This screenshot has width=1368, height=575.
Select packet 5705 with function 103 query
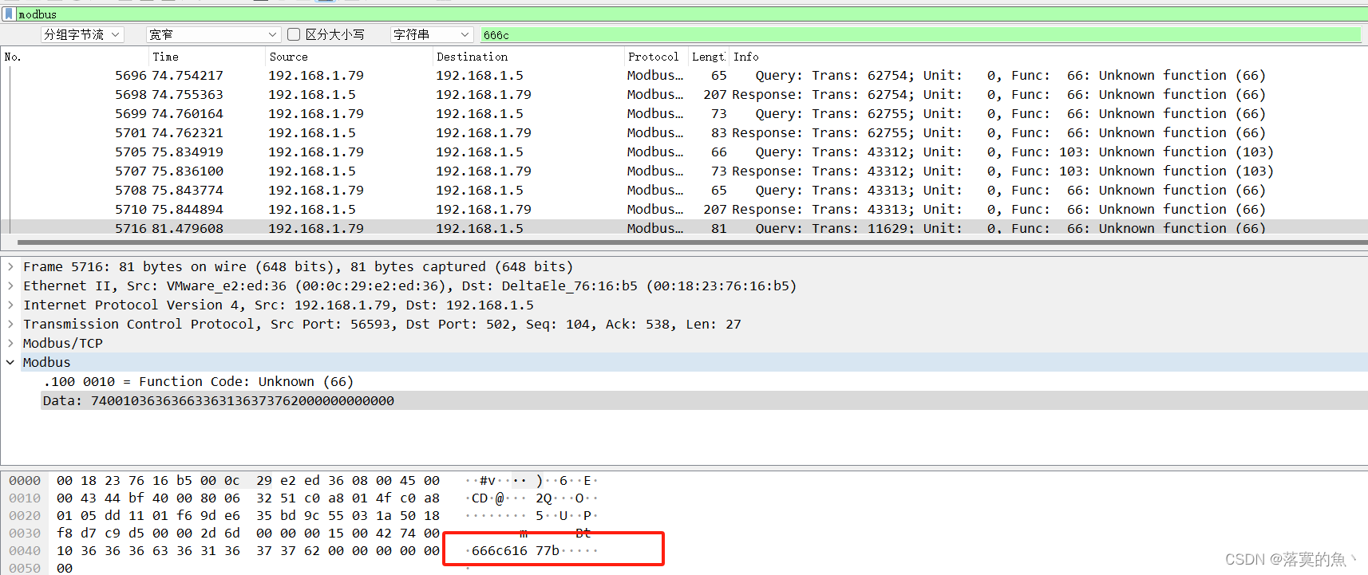(684, 152)
